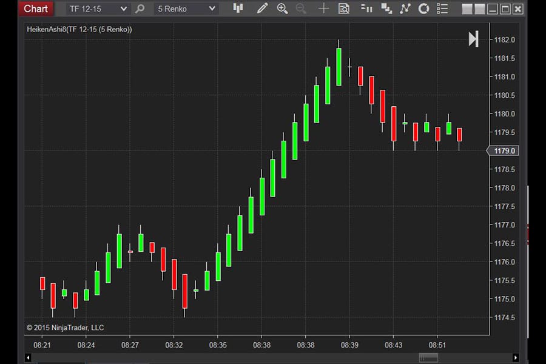Click the instrument search magnifier icon
546x364 pixels.
[x=140, y=8]
